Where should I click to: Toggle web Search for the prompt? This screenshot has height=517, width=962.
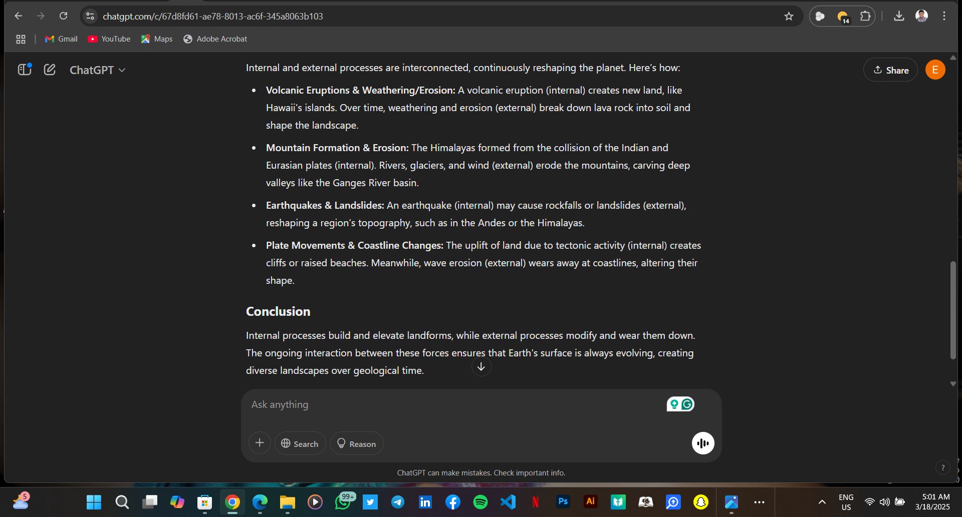point(300,443)
